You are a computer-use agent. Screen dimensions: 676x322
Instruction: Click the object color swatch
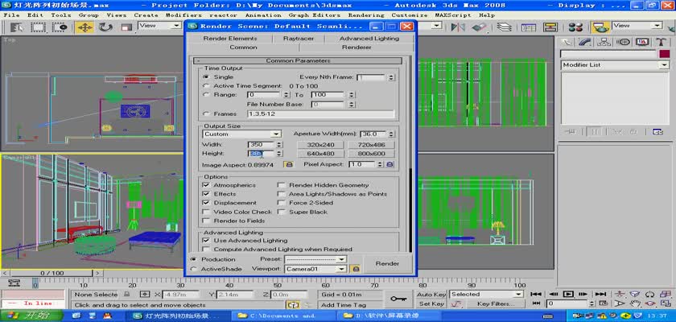(x=665, y=54)
